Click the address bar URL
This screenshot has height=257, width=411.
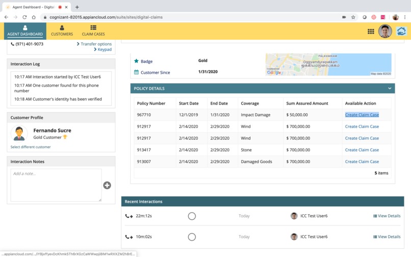[106, 17]
